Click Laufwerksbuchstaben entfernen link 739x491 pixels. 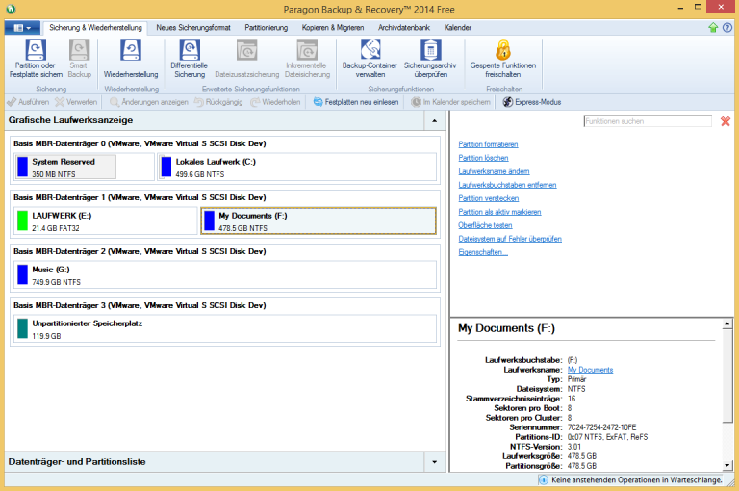[x=508, y=185]
